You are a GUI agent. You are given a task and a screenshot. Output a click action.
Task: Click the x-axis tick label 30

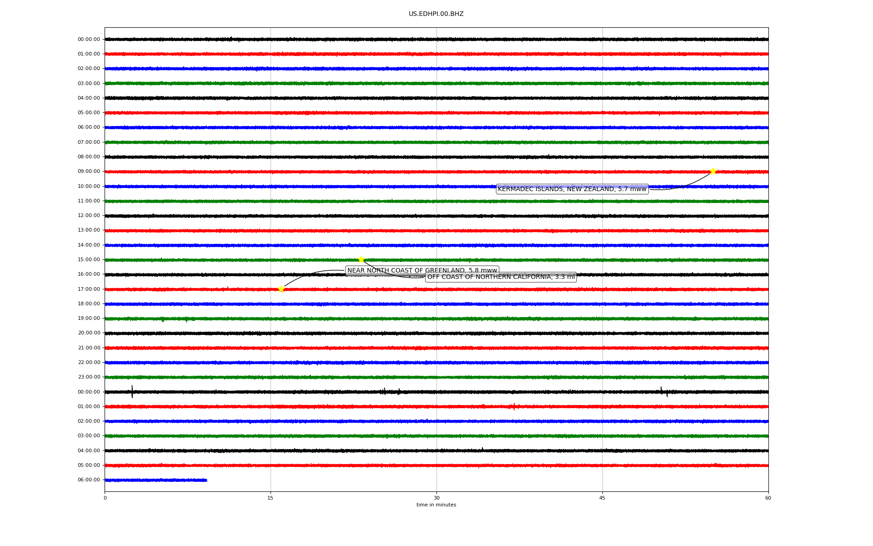[436, 498]
